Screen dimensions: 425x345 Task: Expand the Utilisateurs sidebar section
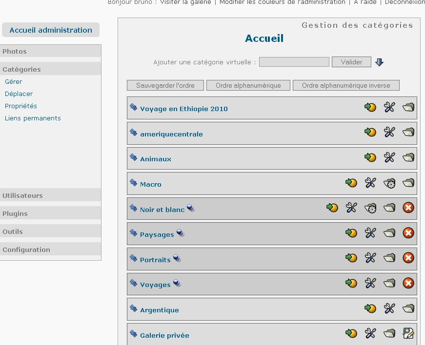point(22,195)
